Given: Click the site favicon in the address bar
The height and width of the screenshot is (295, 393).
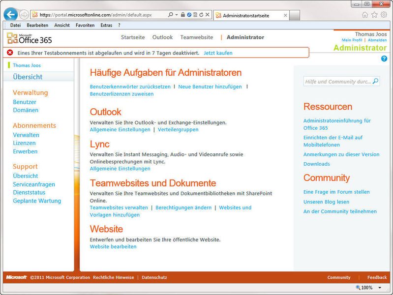Looking at the screenshot, I should click(x=35, y=15).
